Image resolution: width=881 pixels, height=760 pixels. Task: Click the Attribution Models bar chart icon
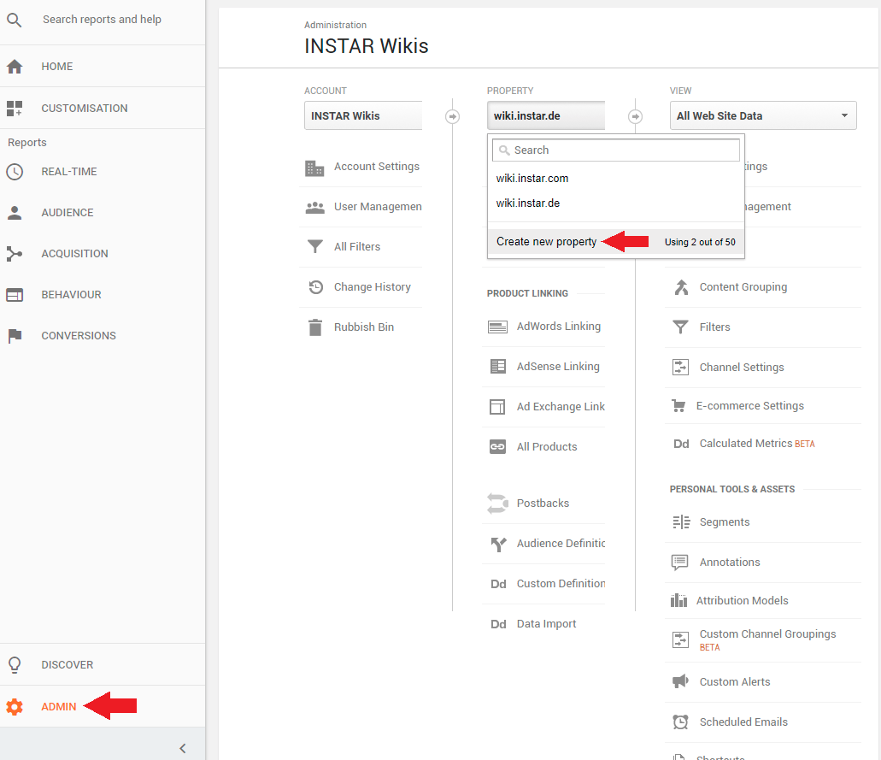[678, 601]
